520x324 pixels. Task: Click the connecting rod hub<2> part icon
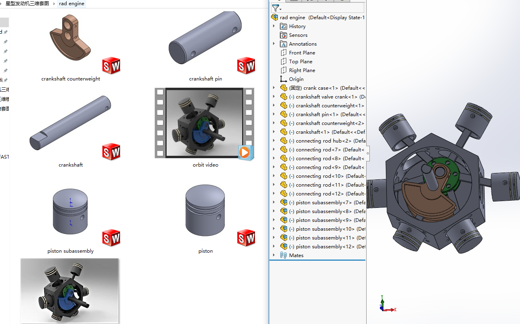tap(283, 141)
